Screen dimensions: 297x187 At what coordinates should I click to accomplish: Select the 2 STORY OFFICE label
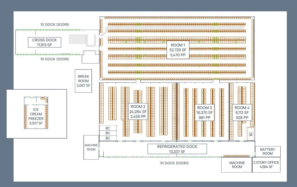(266, 165)
